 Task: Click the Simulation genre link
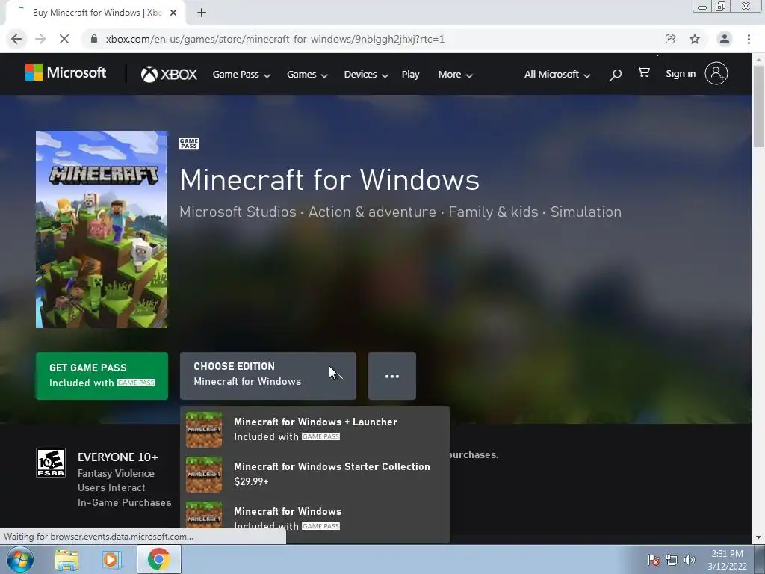586,212
